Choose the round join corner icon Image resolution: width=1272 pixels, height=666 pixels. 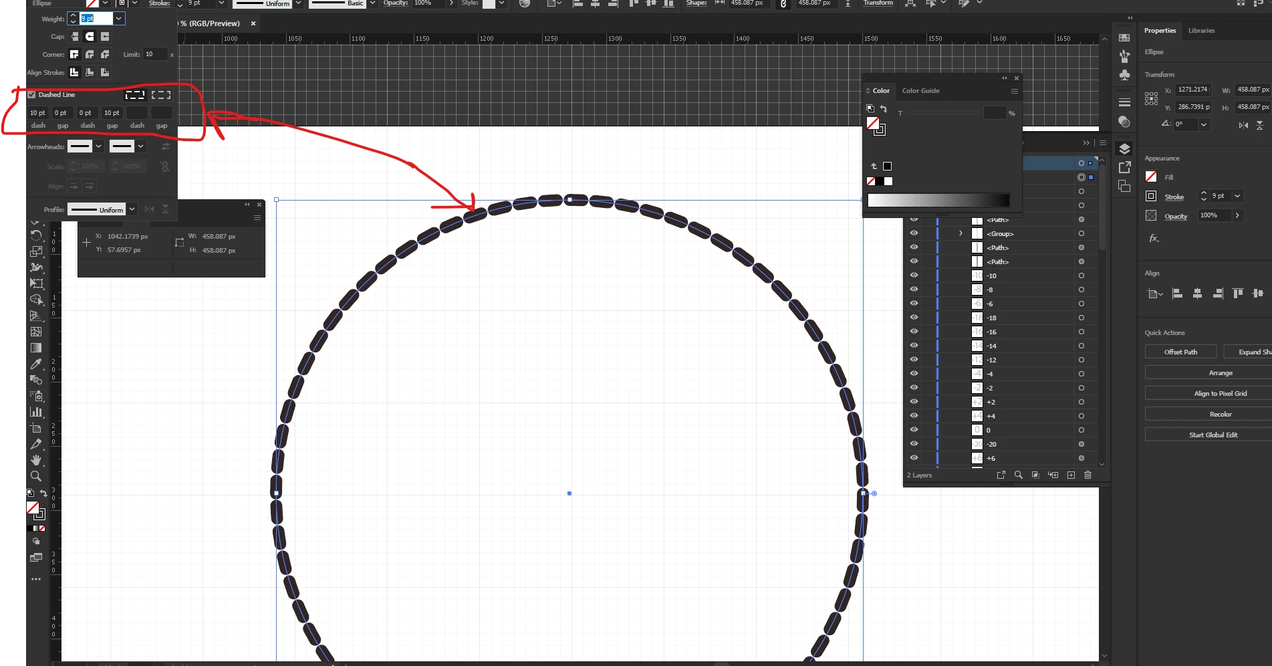(90, 55)
